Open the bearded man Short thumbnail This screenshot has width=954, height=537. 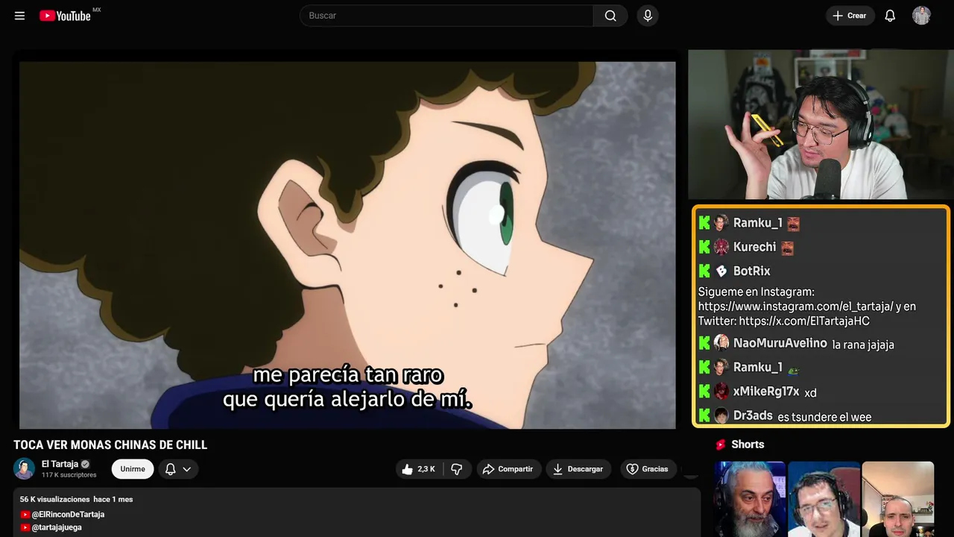[x=750, y=499]
